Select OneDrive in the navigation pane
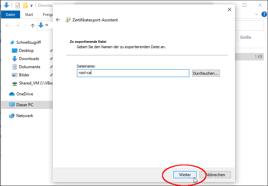The width and height of the screenshot is (268, 186). coord(25,94)
